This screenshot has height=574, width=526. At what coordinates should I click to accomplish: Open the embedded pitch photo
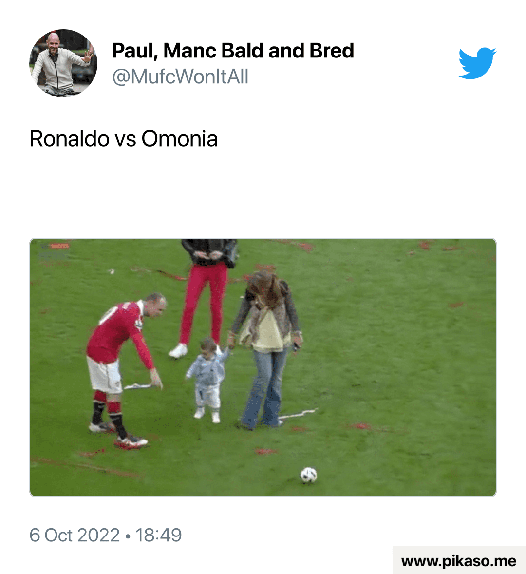point(263,367)
